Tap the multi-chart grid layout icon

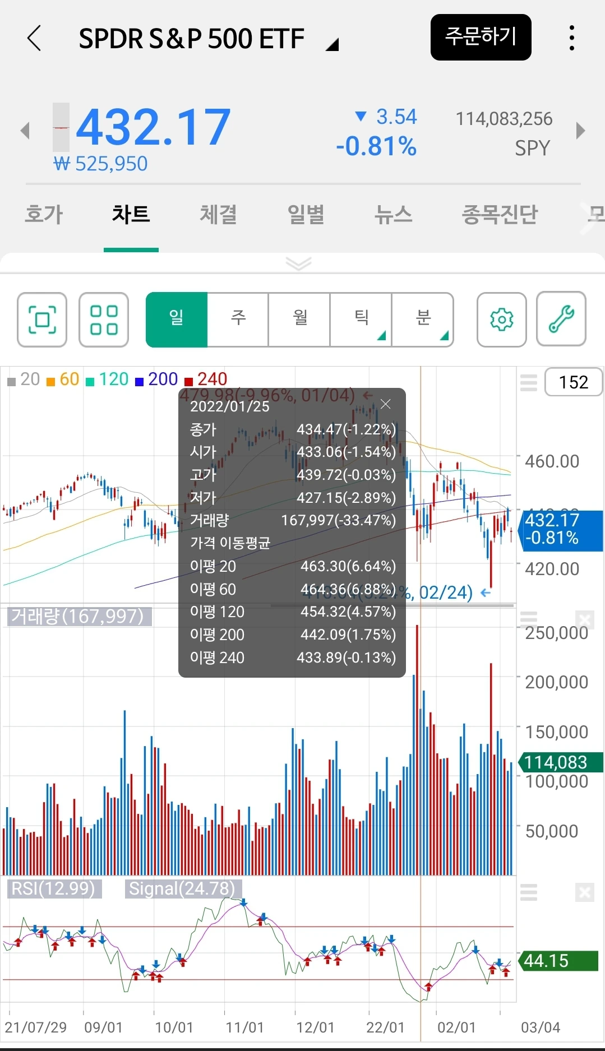click(x=104, y=320)
